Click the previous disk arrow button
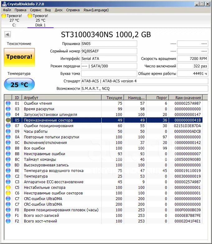This screenshot has height=244, width=212. (7, 34)
